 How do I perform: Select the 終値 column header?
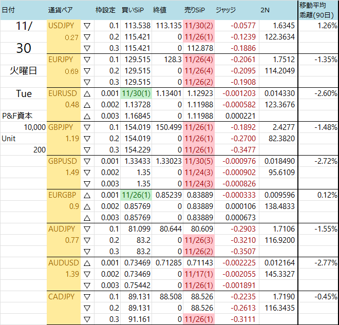click(160, 10)
